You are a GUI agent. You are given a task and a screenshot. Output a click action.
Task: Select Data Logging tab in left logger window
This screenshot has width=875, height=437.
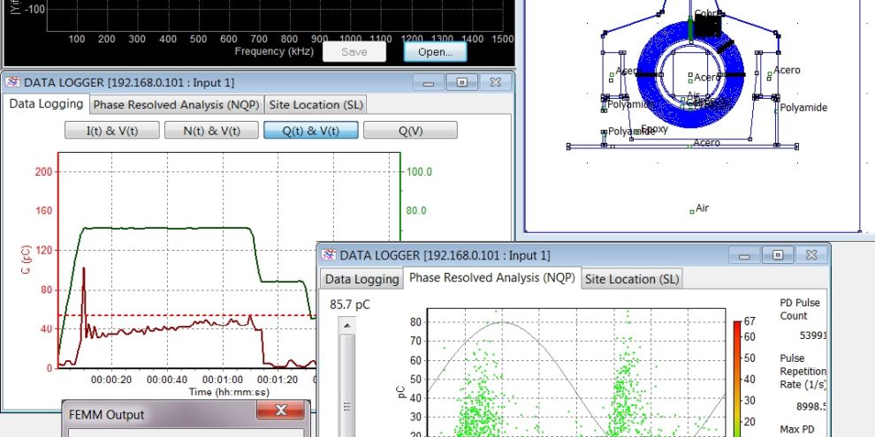tap(46, 103)
